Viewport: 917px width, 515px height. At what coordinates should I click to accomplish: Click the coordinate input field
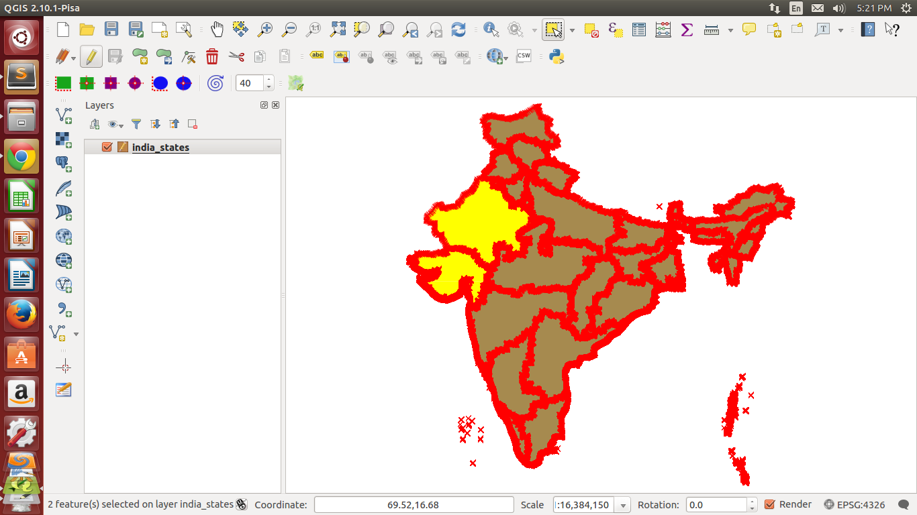pos(413,504)
